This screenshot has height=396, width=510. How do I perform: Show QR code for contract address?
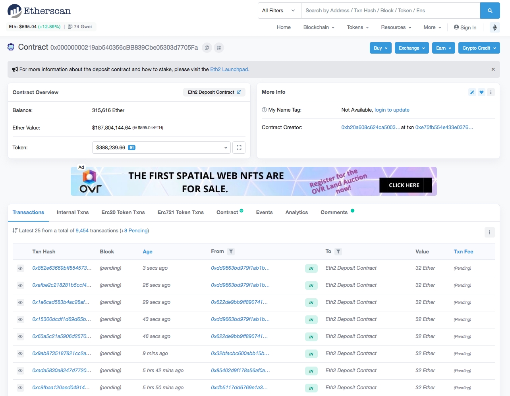[218, 48]
